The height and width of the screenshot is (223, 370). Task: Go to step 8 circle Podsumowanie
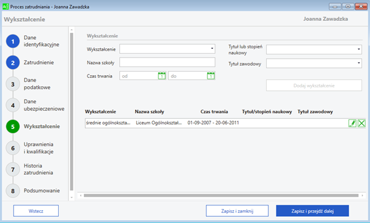[13, 191]
